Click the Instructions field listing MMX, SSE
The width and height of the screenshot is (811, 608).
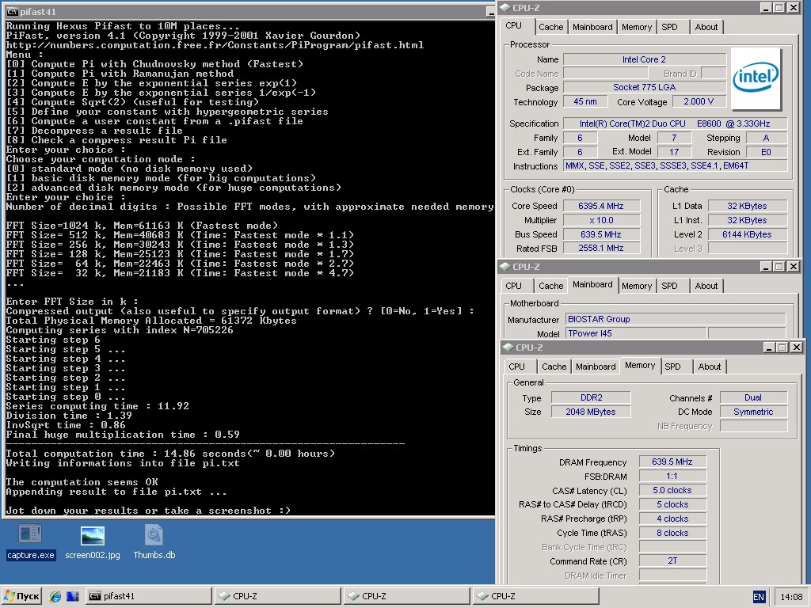675,166
